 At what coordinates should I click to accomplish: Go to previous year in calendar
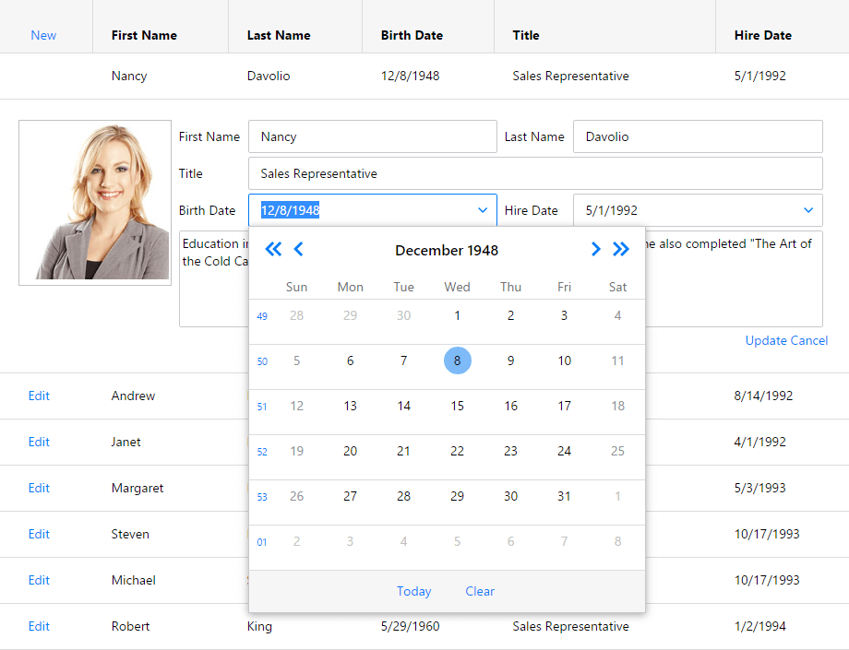tap(273, 249)
